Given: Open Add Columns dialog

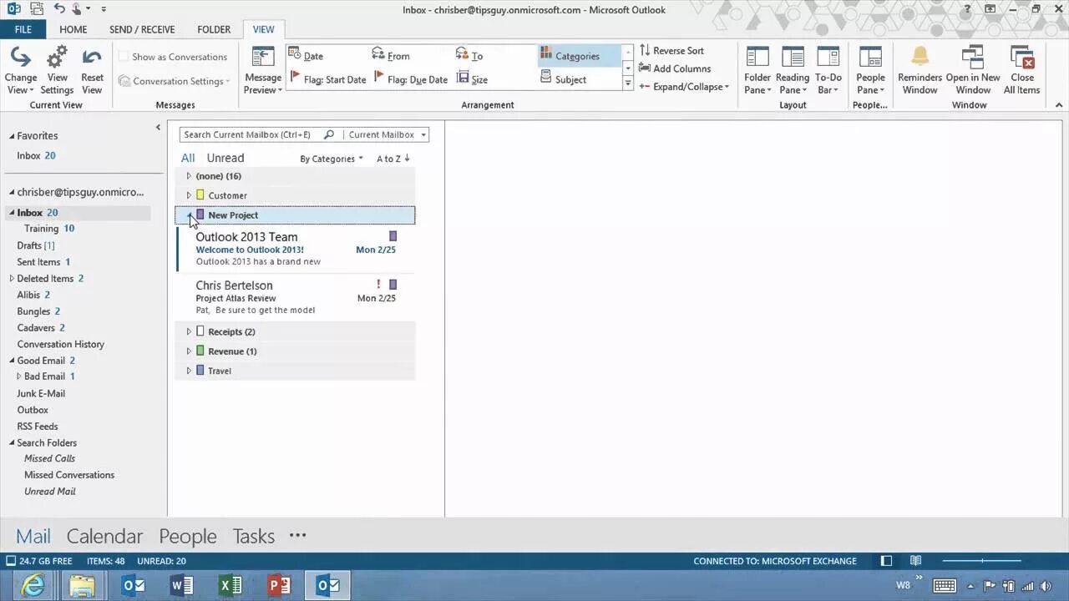Looking at the screenshot, I should coord(675,68).
